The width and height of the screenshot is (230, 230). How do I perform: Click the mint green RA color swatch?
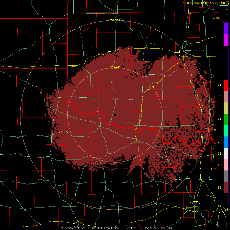pos(226,131)
